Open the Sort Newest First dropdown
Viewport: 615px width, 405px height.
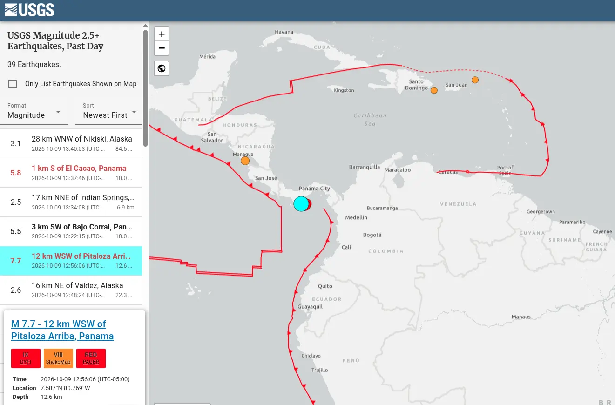point(109,112)
